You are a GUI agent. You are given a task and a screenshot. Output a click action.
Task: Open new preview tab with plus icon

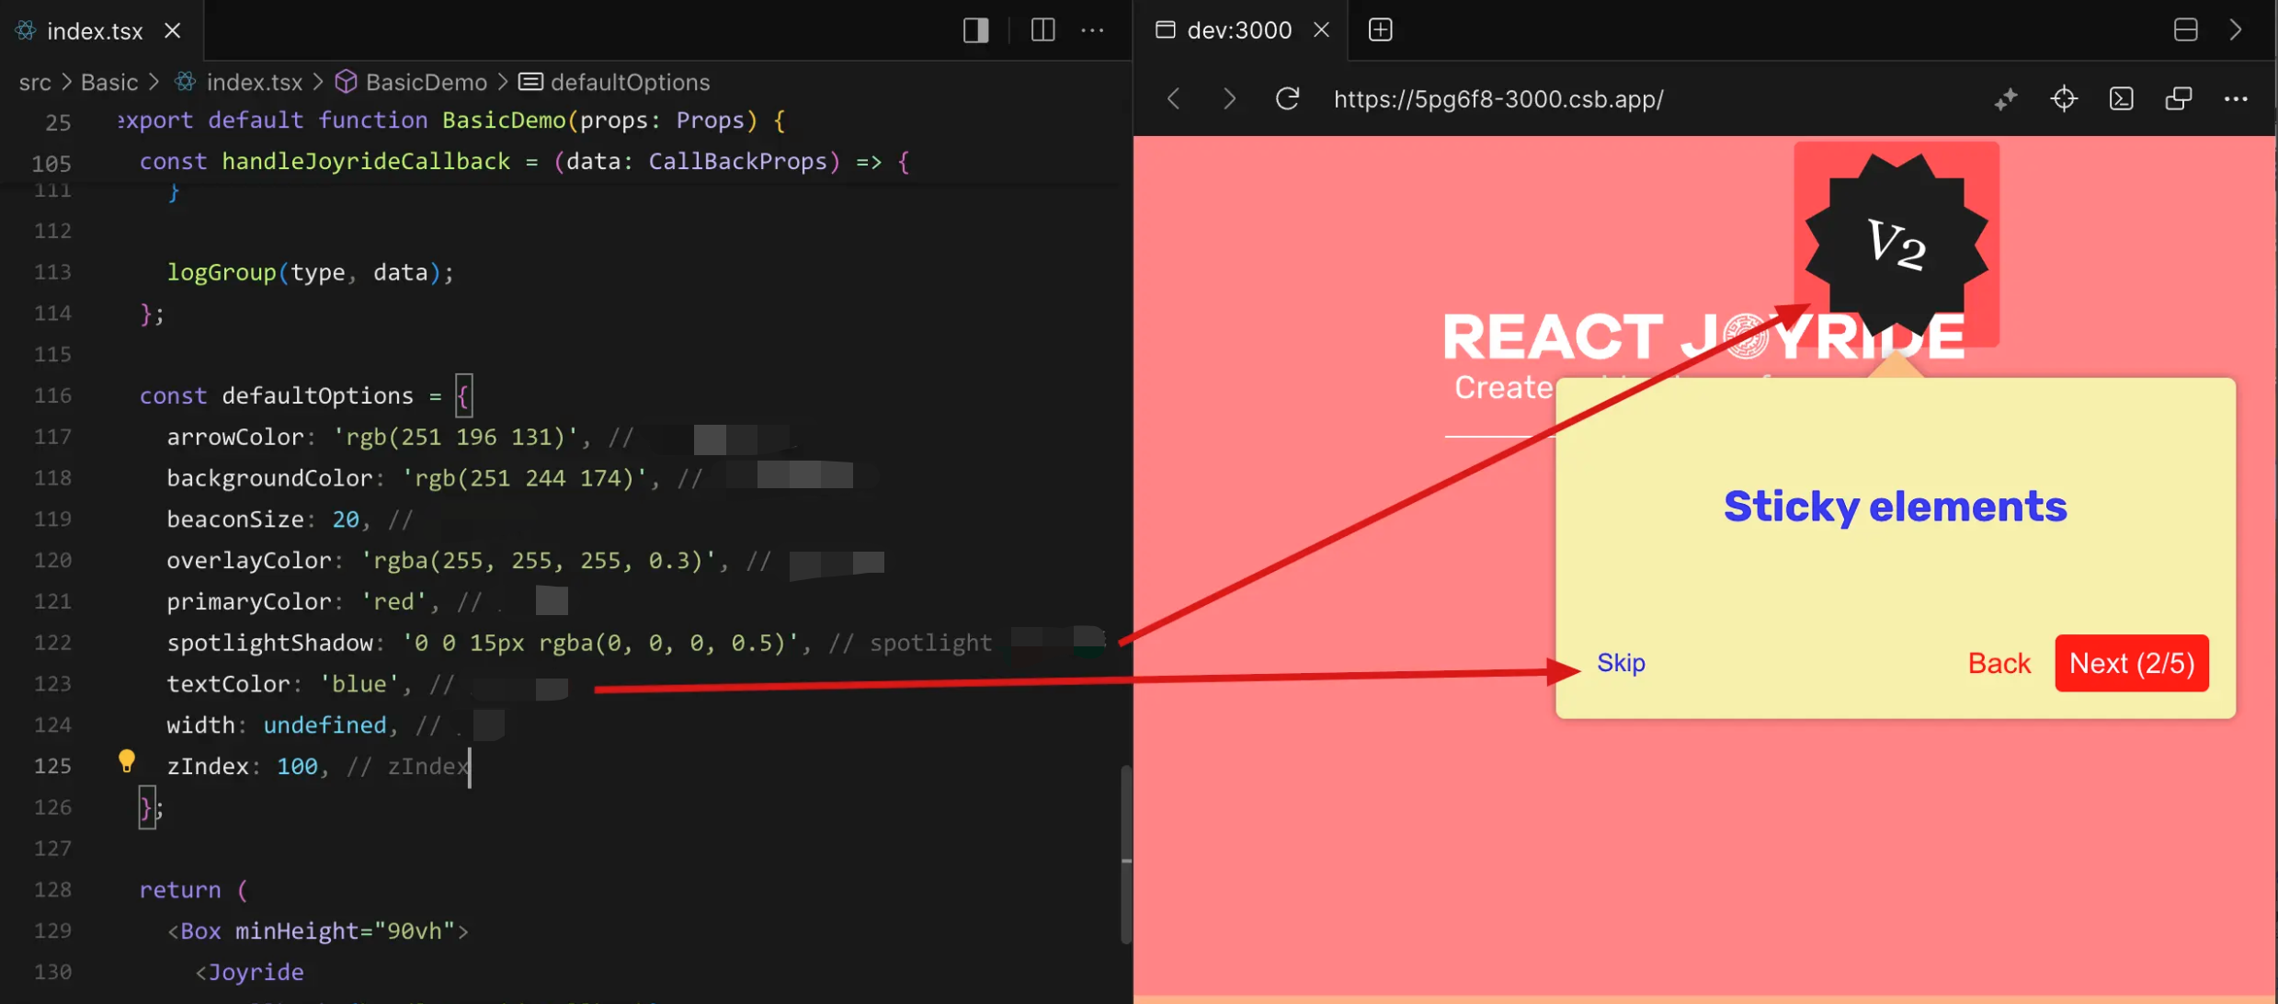point(1380,30)
